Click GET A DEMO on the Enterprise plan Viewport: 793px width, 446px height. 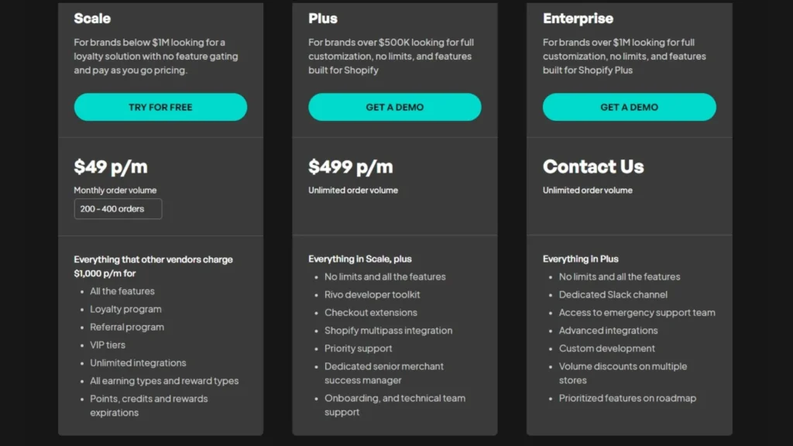click(629, 107)
